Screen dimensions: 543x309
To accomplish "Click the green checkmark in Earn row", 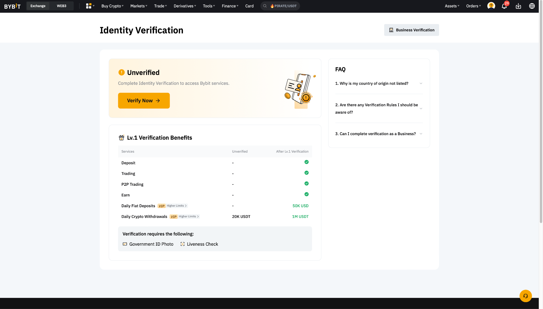I will coord(306,194).
